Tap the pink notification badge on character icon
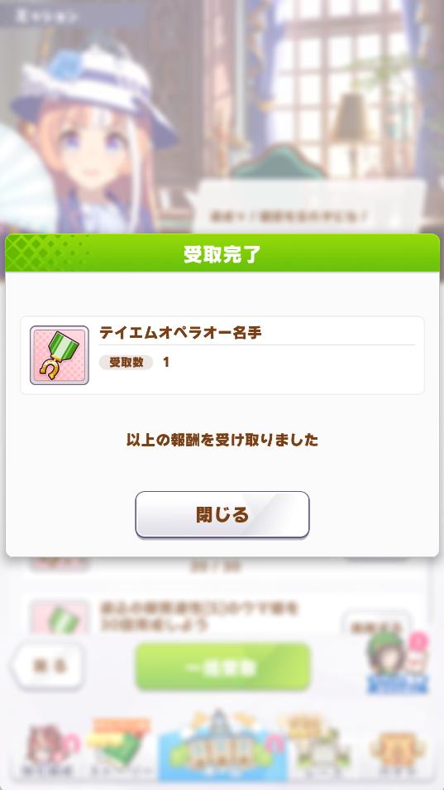Viewport: 444px width, 790px height. coord(418,642)
